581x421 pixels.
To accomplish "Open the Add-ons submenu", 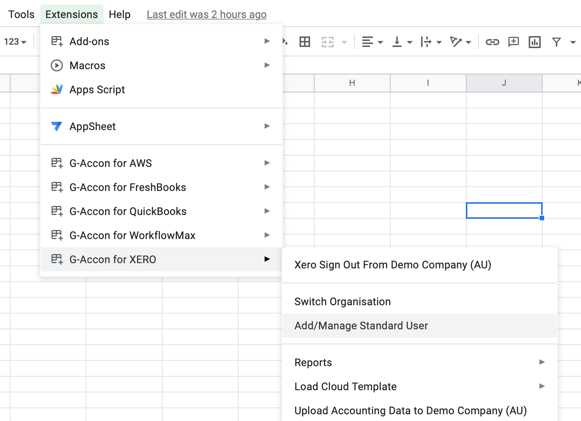I will point(161,41).
